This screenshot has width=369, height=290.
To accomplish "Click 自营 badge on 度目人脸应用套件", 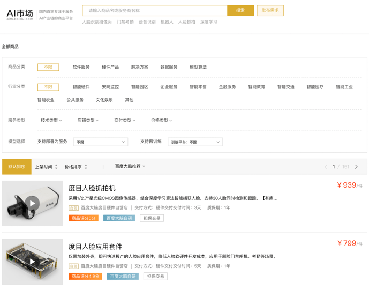I will click(x=73, y=266).
